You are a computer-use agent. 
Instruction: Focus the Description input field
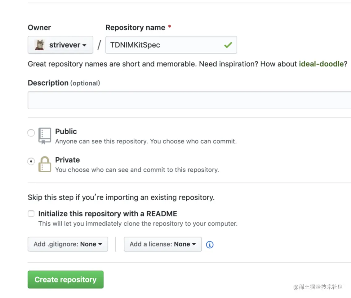pyautogui.click(x=189, y=100)
